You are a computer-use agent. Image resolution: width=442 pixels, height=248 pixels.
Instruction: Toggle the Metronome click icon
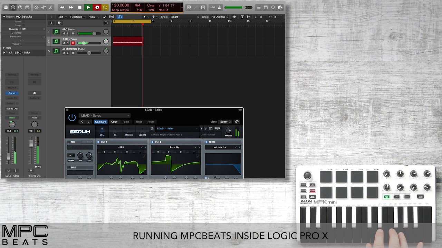(x=219, y=7)
